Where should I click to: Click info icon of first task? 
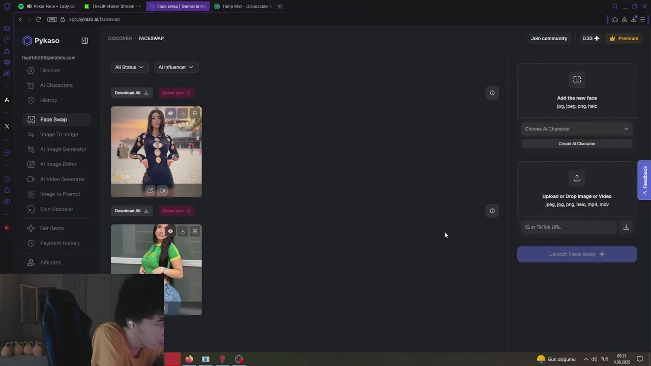coord(492,93)
